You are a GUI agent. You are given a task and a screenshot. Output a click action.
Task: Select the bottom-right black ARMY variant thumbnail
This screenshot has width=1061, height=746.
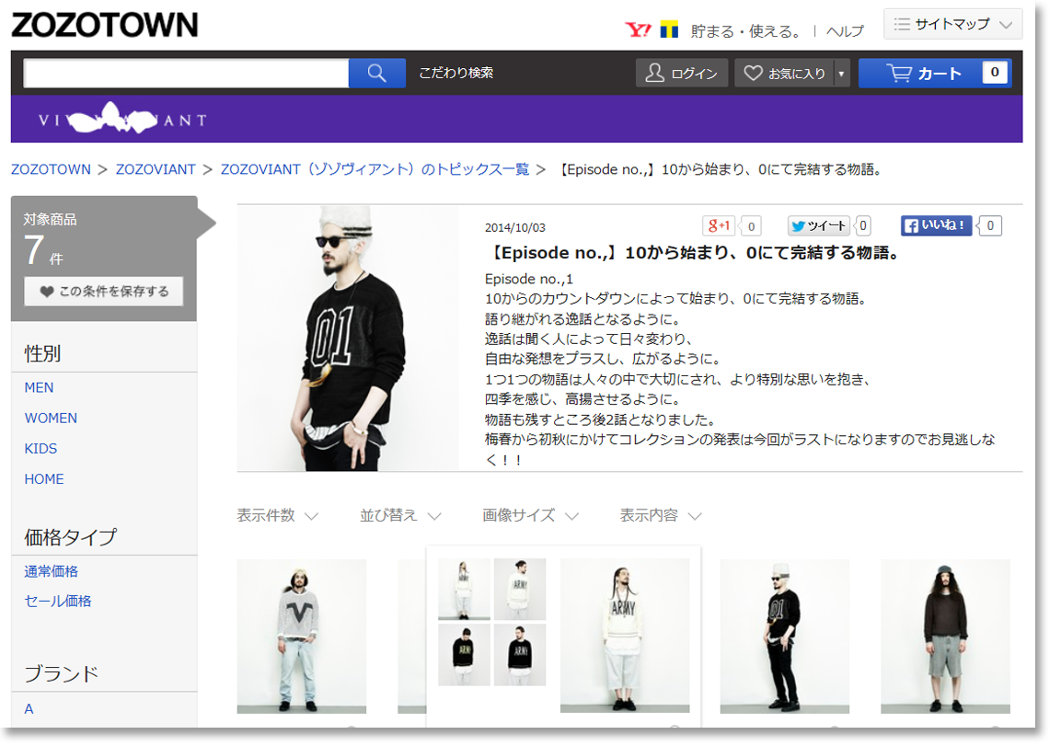tap(520, 655)
